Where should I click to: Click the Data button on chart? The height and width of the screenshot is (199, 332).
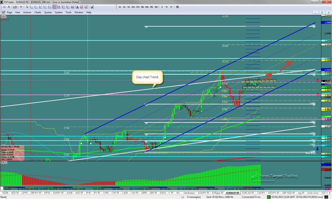point(3,17)
